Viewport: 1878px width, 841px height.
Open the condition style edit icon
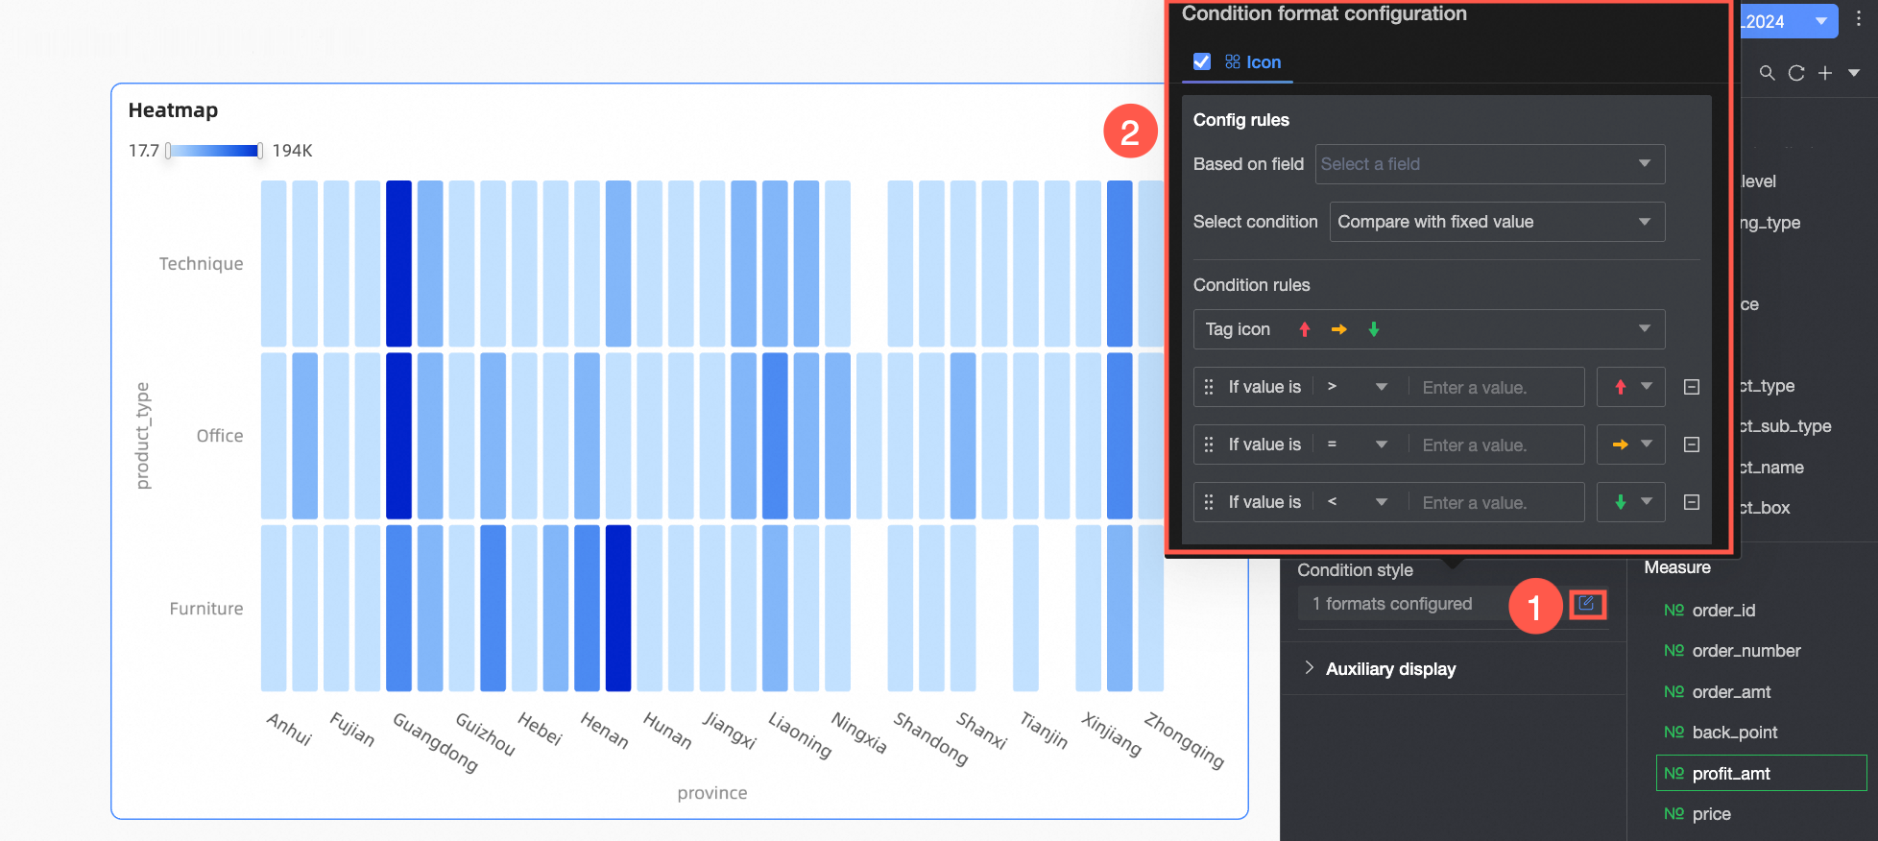click(1587, 604)
